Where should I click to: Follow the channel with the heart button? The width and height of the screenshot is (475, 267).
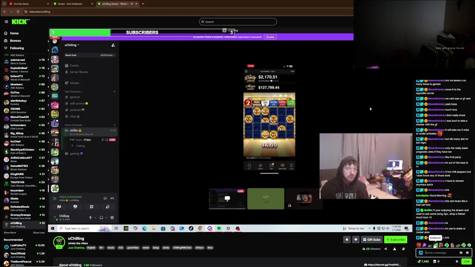356,240
